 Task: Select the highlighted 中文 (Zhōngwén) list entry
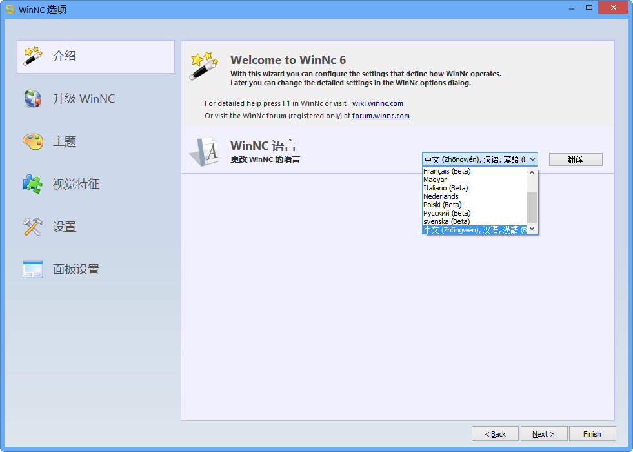point(475,230)
